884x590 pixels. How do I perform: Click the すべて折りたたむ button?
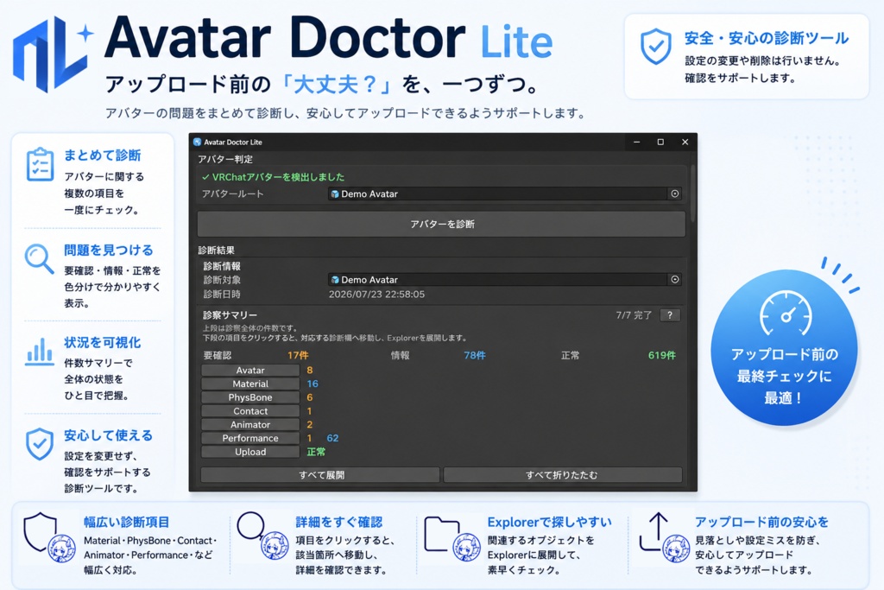(x=562, y=475)
